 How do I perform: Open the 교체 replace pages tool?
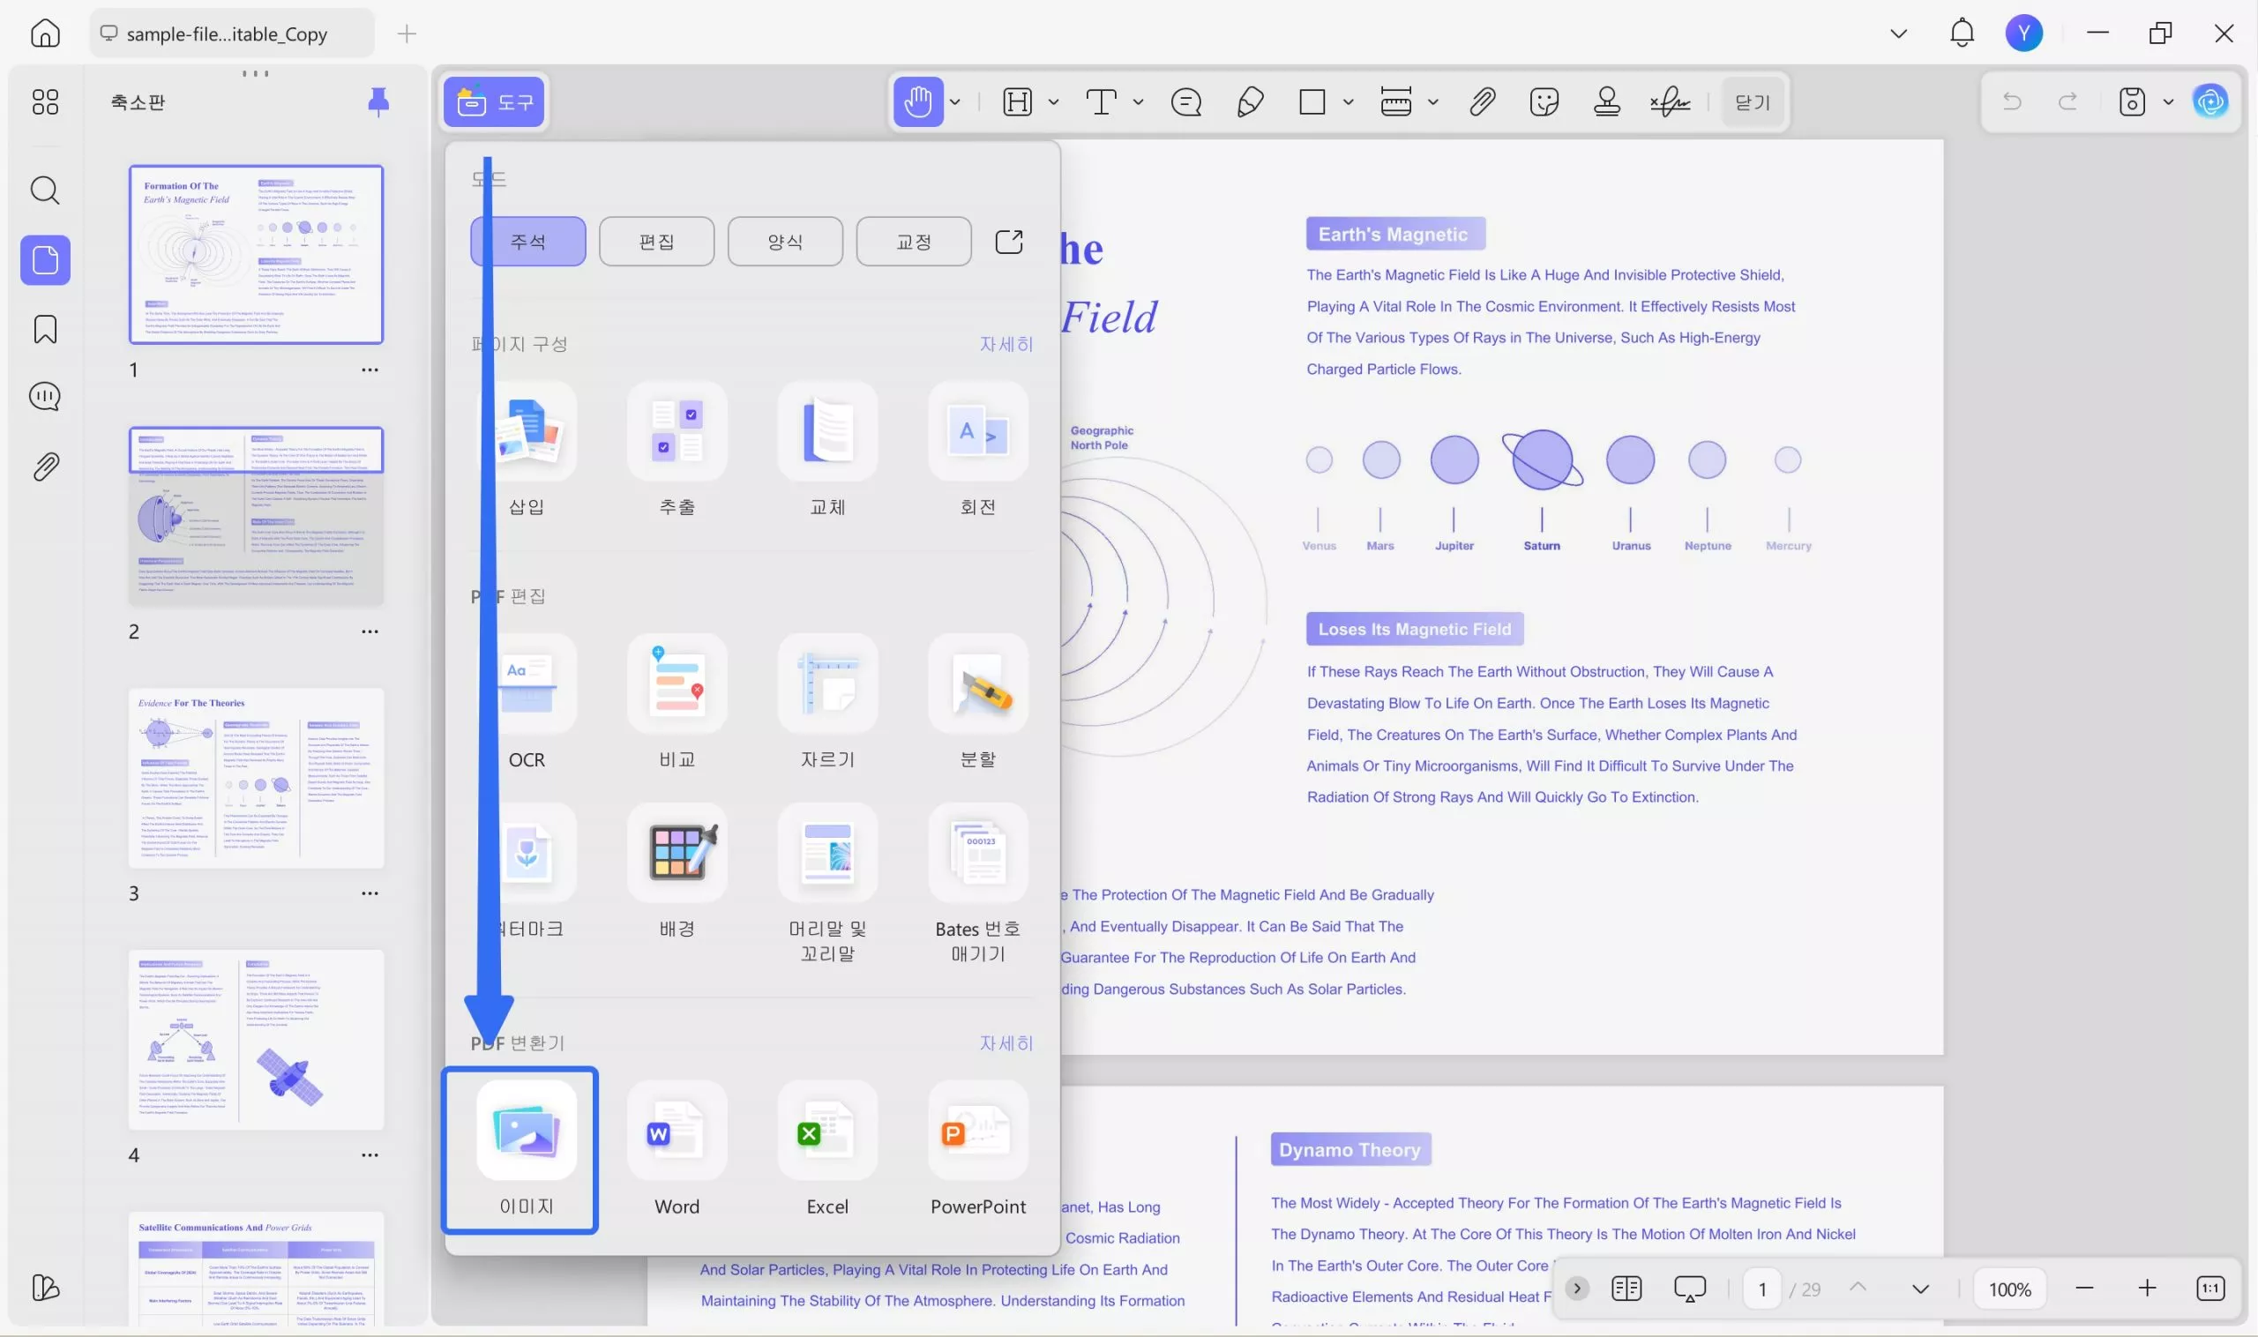point(828,451)
